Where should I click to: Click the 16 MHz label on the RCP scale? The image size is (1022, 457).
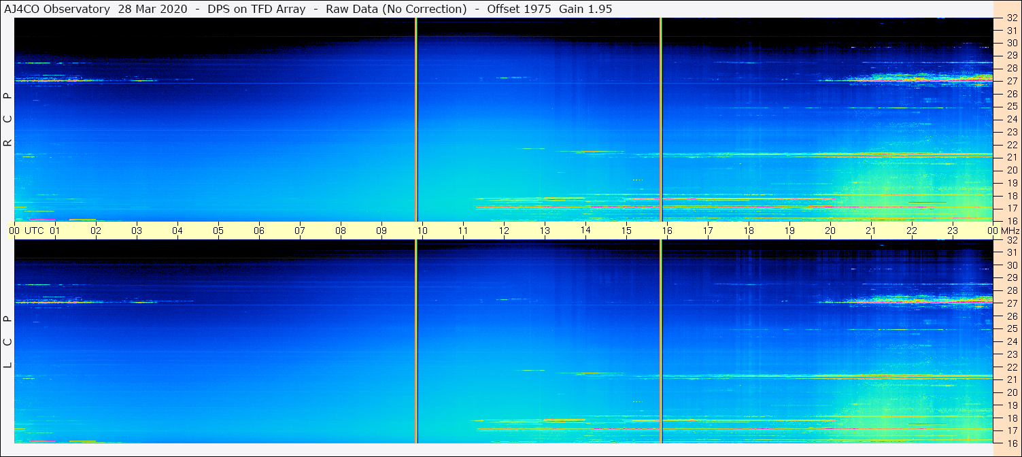tap(1012, 220)
